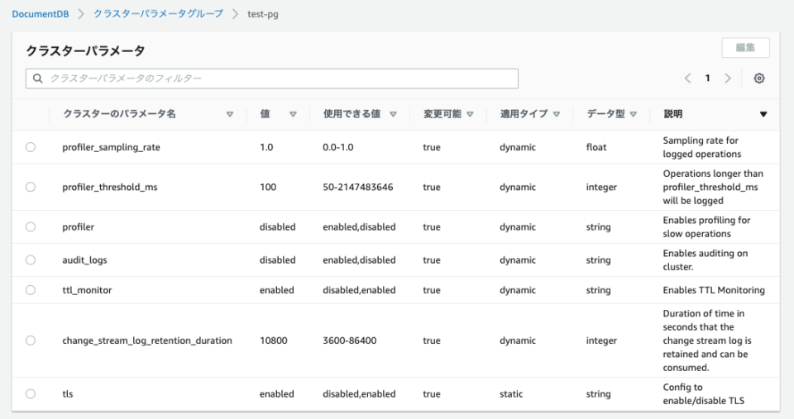794x419 pixels.
Task: Click the allowed range 0.0-1.0
Action: (337, 147)
